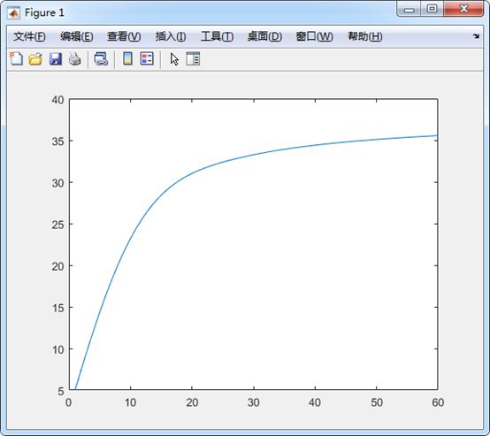
Task: Open file using the folder icon
Action: click(x=35, y=58)
